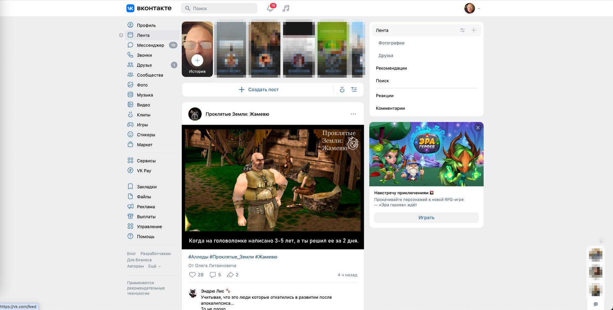
Task: Open comments on the Проклятые Земли post
Action: (213, 275)
